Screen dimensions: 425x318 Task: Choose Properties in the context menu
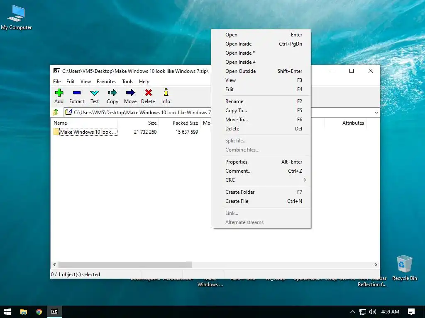261,162
